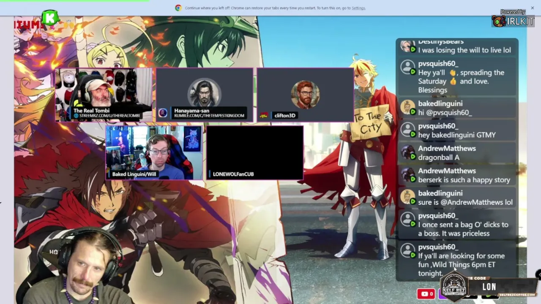Screen dimensions: 541x304
Task: Click 'I was losing the will to live lol'
Action: click(464, 50)
